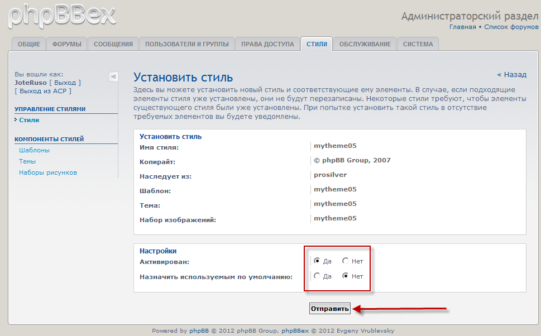Choose "Да" for Назначить используемым по умолчанию
Viewport: 541px width, 336px height.
tap(318, 276)
